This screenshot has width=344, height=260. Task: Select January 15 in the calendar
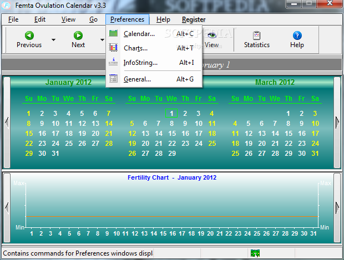pyautogui.click(x=29, y=133)
